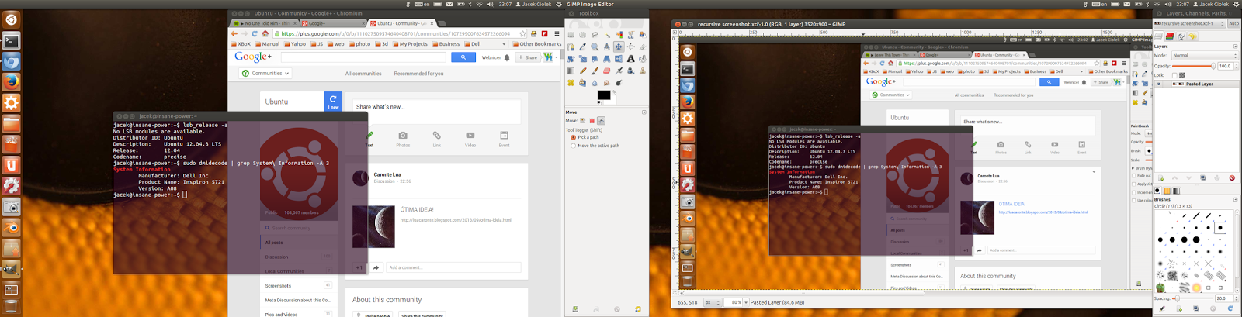Open Firefox from the far-left Ubuntu launcher
Viewport: 1242px width, 317px height.
[11, 81]
